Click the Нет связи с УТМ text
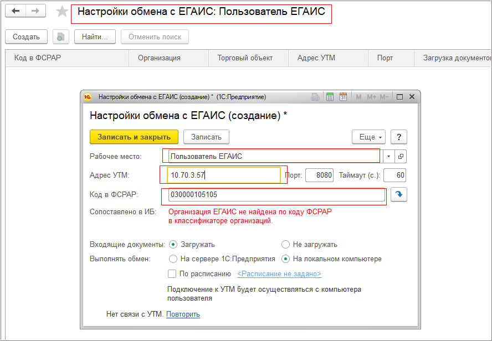The image size is (492, 341). (135, 314)
